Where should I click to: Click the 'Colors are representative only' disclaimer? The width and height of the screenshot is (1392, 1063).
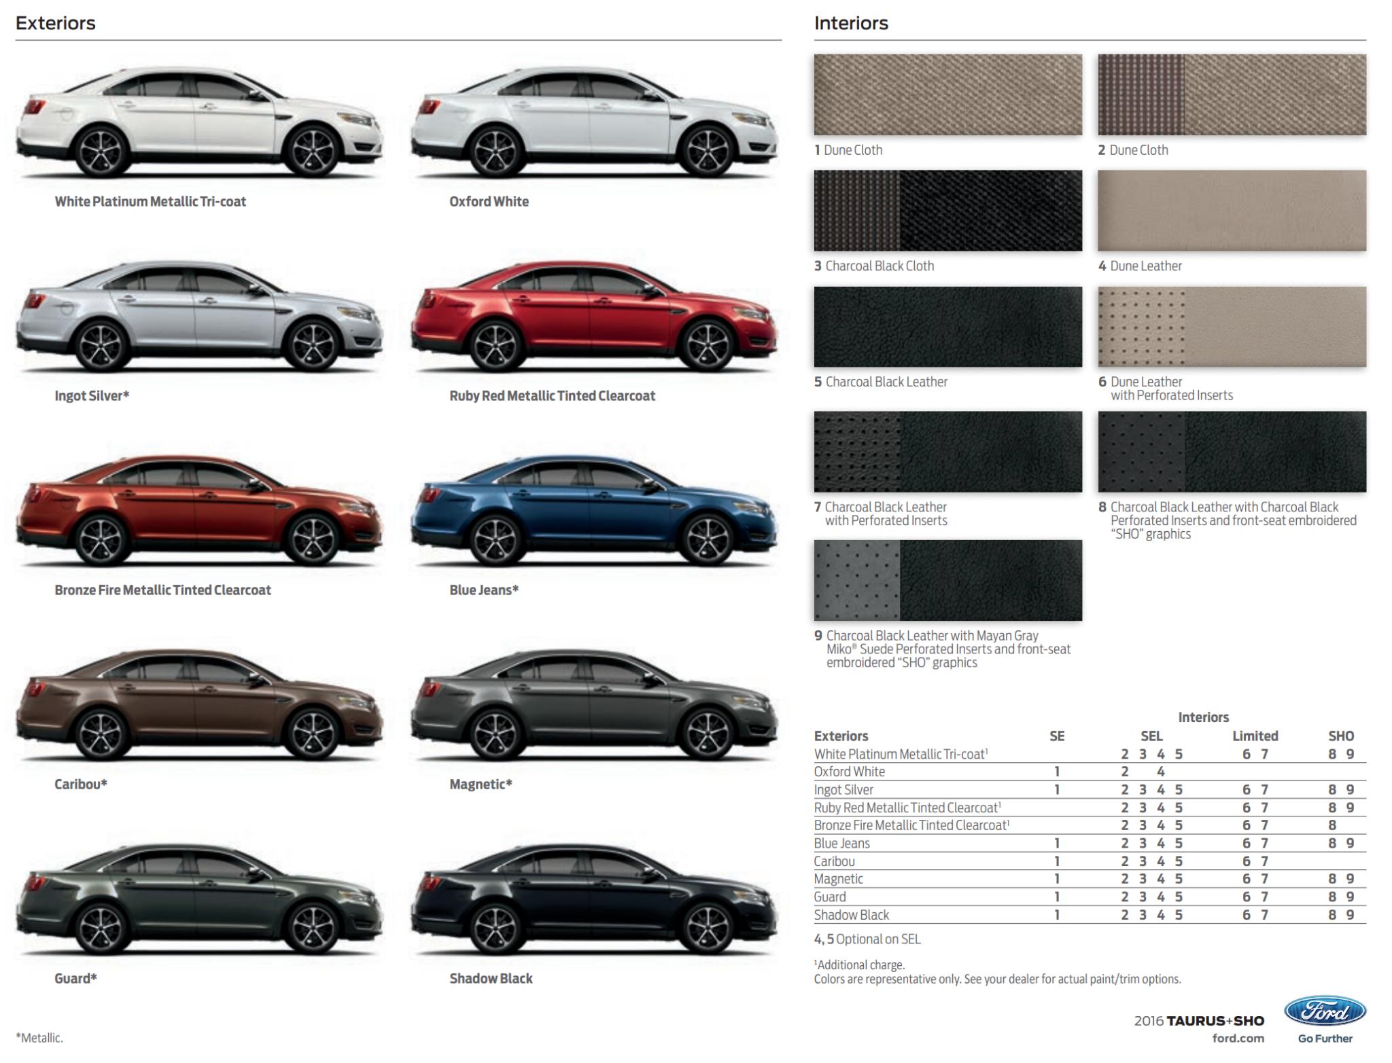pyautogui.click(x=997, y=979)
